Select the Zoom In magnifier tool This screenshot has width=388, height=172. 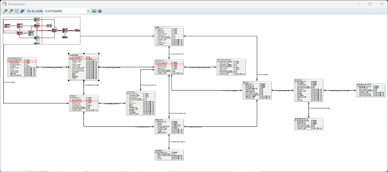(5, 11)
